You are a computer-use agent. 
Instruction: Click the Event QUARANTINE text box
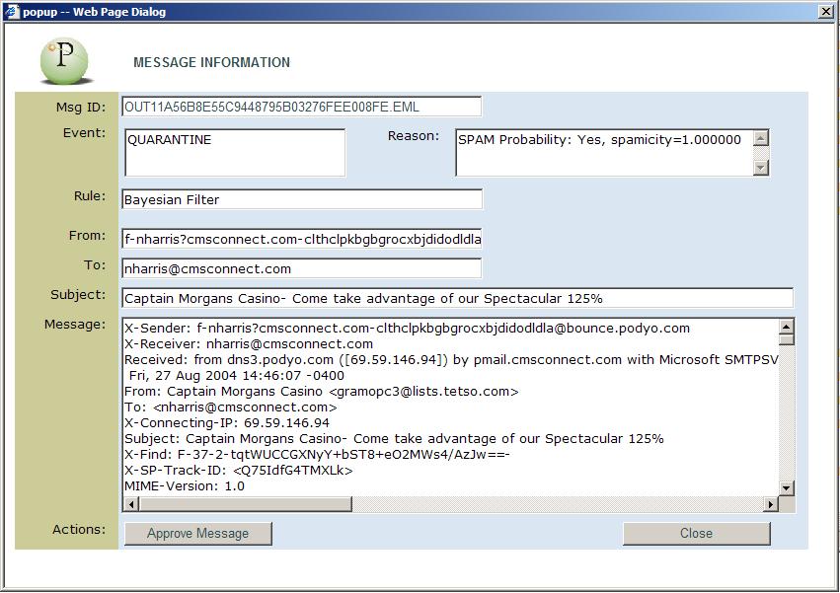235,153
